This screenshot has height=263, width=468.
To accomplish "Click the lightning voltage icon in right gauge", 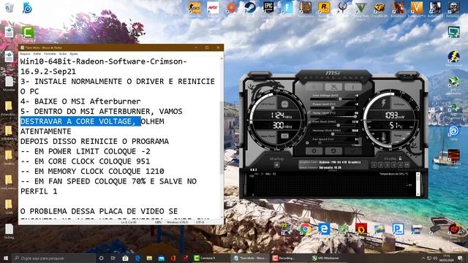I will (383, 104).
